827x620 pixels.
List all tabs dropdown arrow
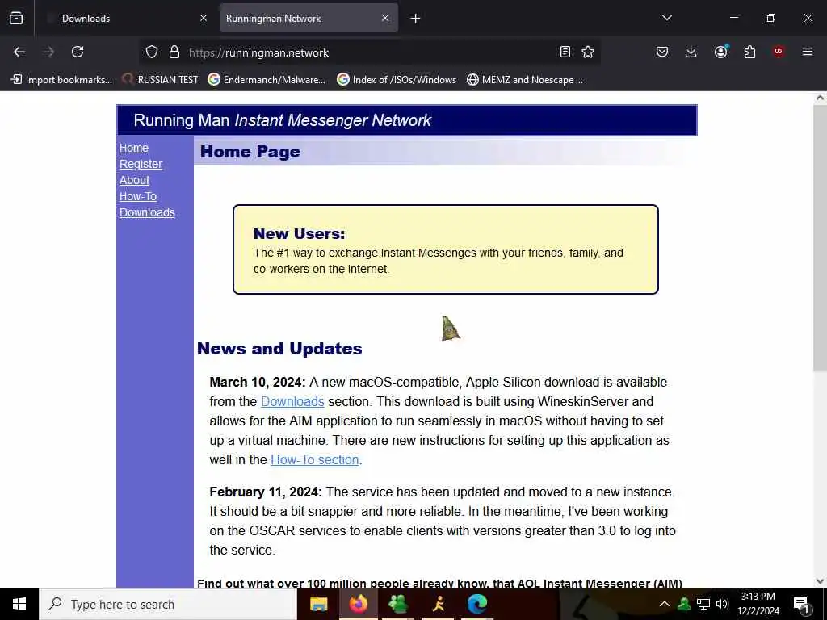[x=666, y=18]
